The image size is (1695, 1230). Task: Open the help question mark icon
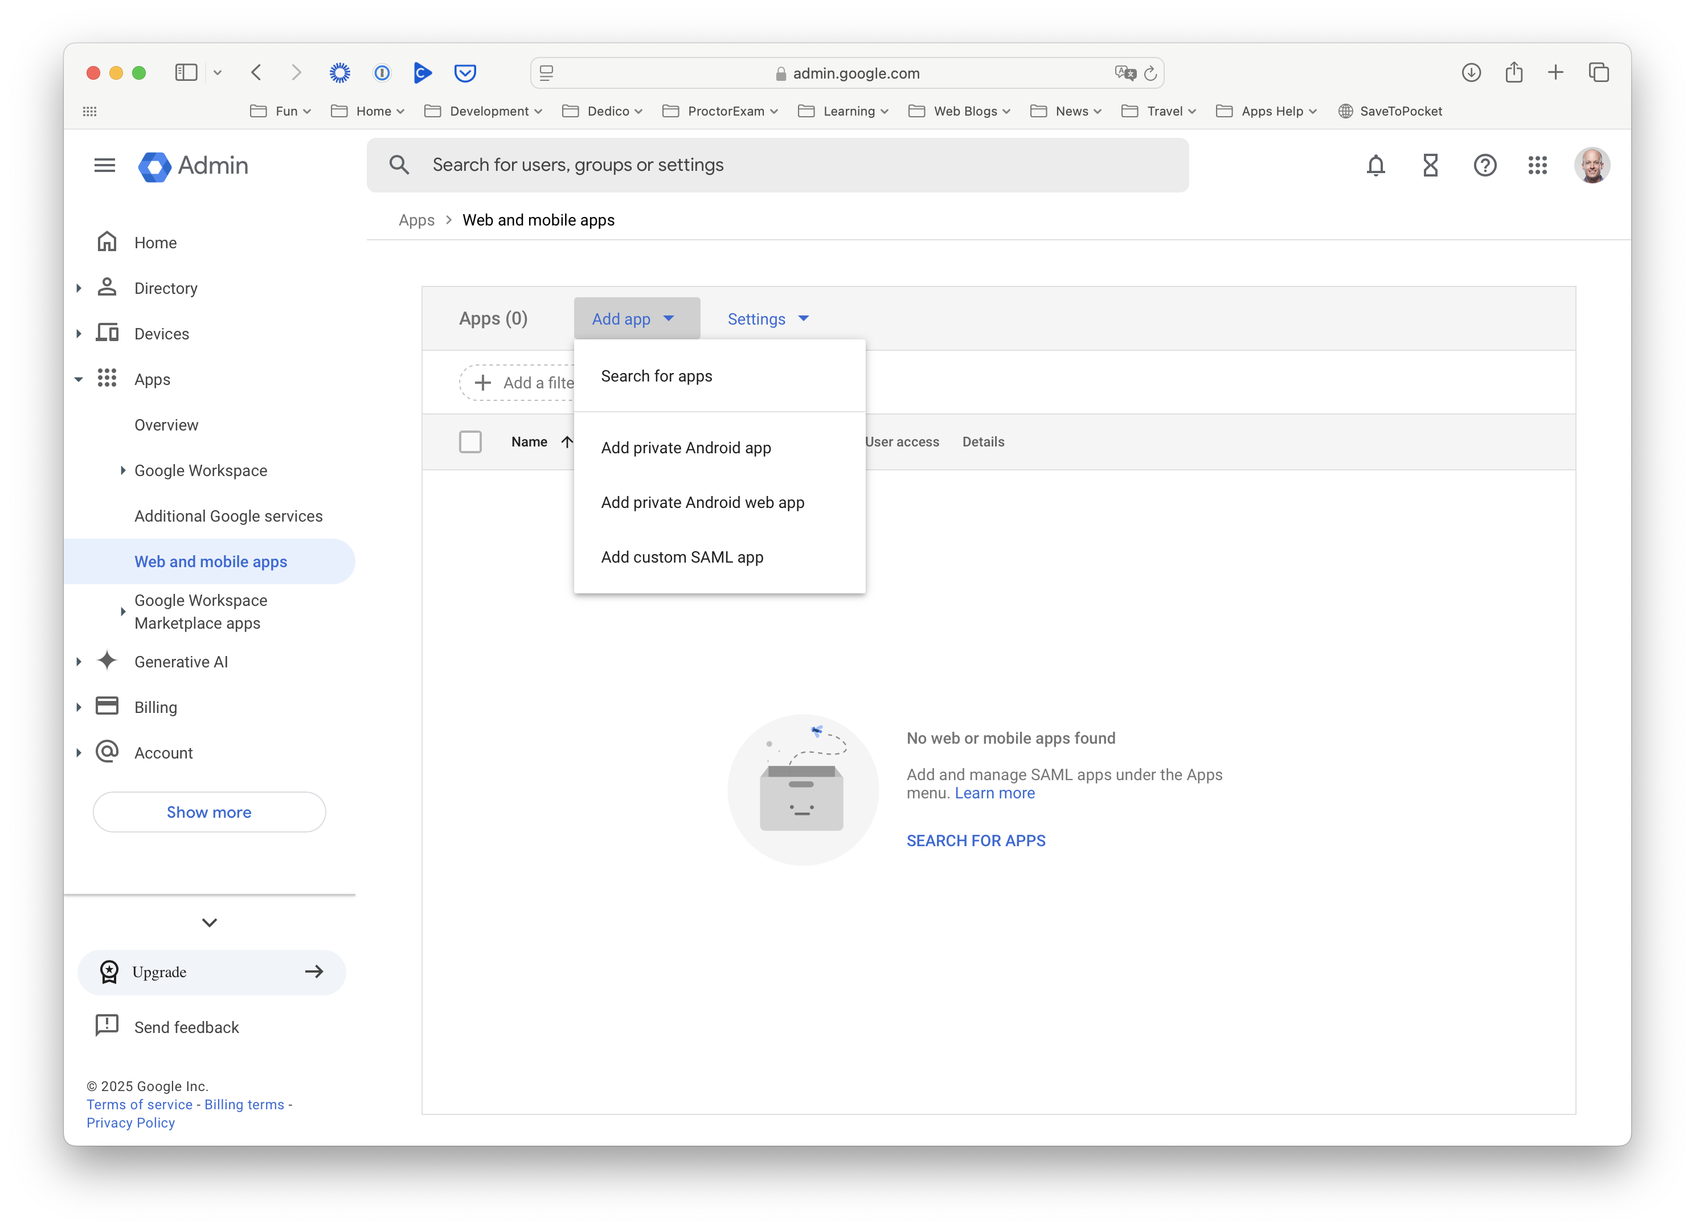(1484, 165)
